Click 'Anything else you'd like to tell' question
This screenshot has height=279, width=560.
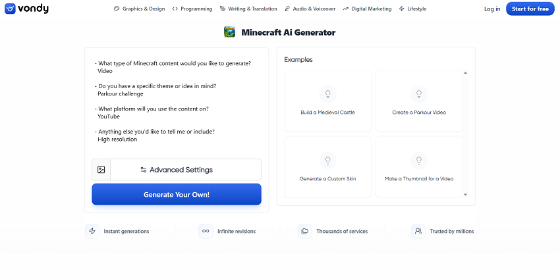pos(155,132)
